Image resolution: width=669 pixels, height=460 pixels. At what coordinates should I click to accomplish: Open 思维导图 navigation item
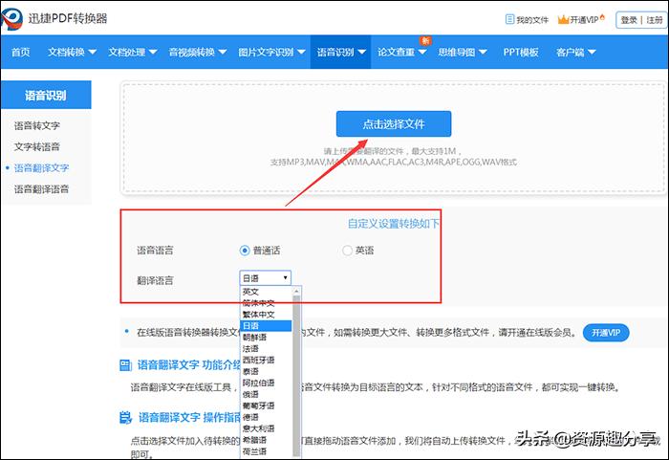[x=457, y=52]
